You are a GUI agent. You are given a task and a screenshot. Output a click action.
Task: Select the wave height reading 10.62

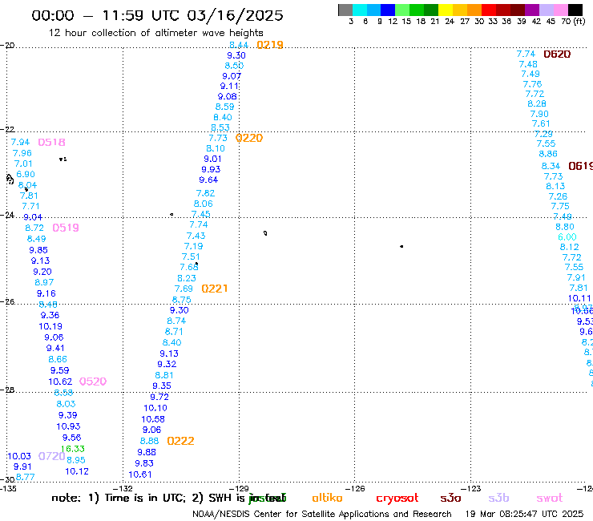coord(60,382)
